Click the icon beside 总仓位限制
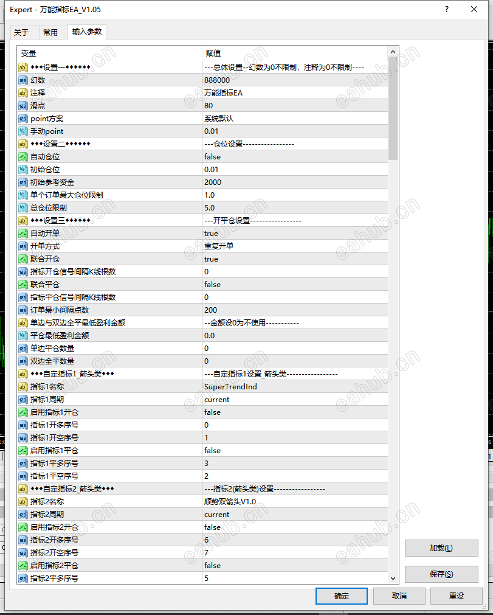 (x=22, y=208)
